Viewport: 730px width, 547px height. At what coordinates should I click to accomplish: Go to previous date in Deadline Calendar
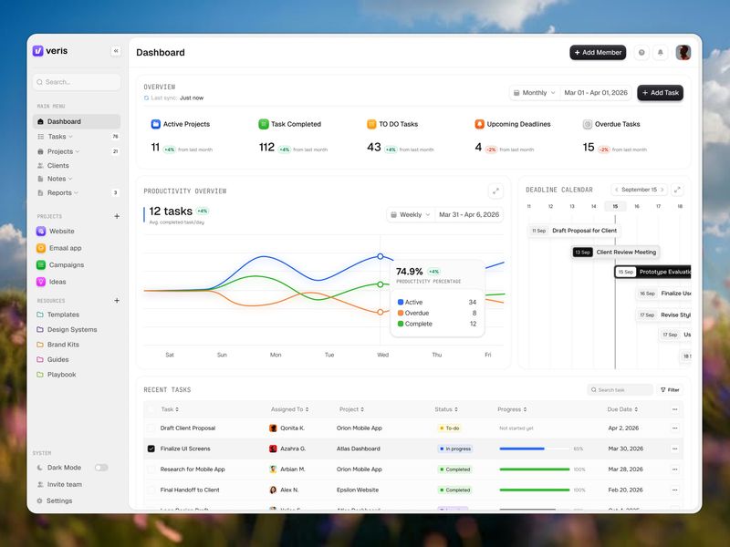617,190
